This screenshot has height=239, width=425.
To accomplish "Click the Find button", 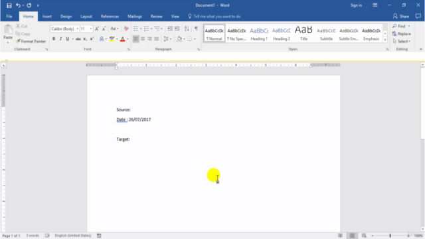I will (x=399, y=26).
